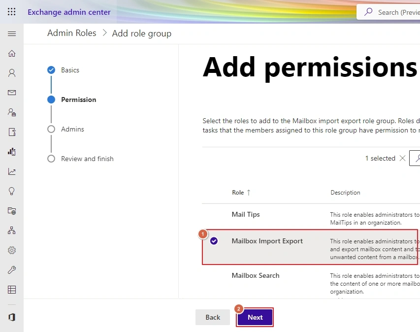Click the Role column header label
This screenshot has height=332, width=420.
238,193
